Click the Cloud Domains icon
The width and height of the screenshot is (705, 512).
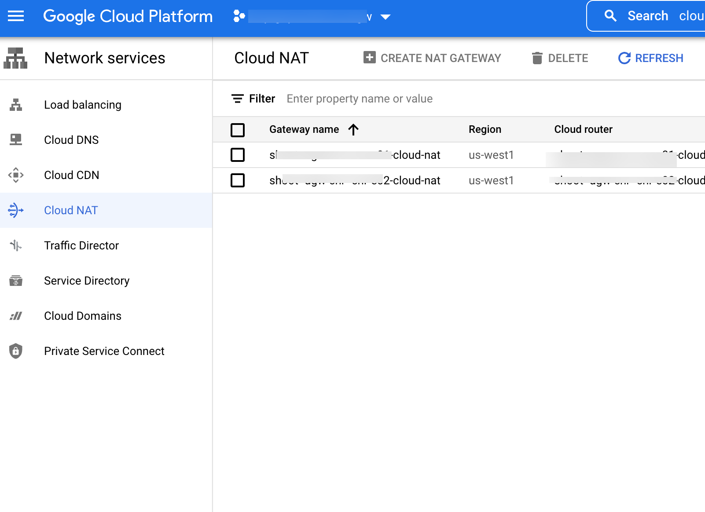[16, 316]
